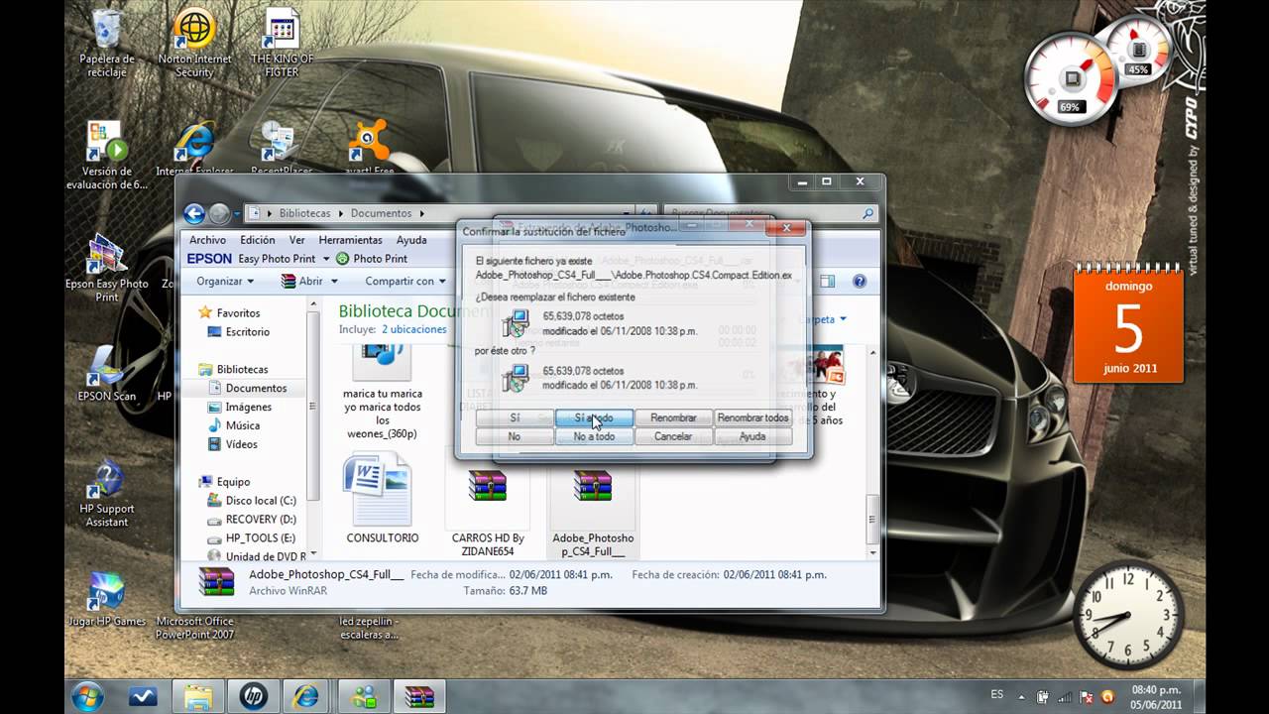The width and height of the screenshot is (1269, 714).
Task: Open Windows Live Messenger taskbar icon
Action: pos(364,696)
